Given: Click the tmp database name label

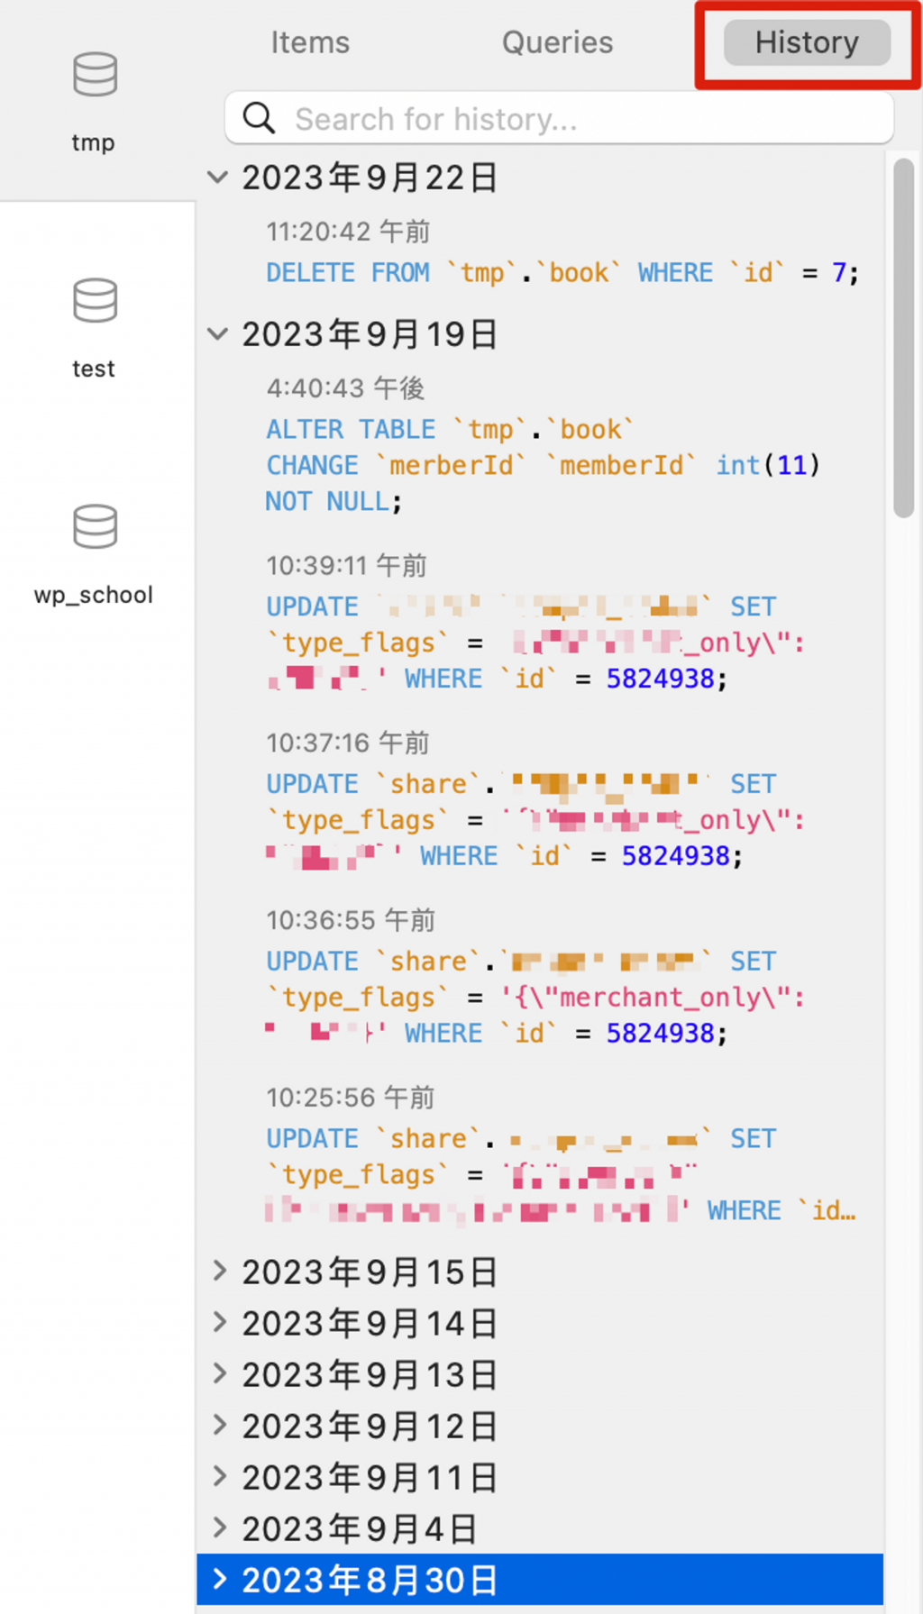Looking at the screenshot, I should [x=93, y=142].
